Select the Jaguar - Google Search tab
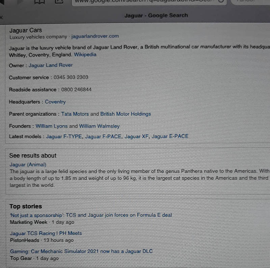Image resolution: width=270 pixels, height=268 pixels. [x=156, y=16]
